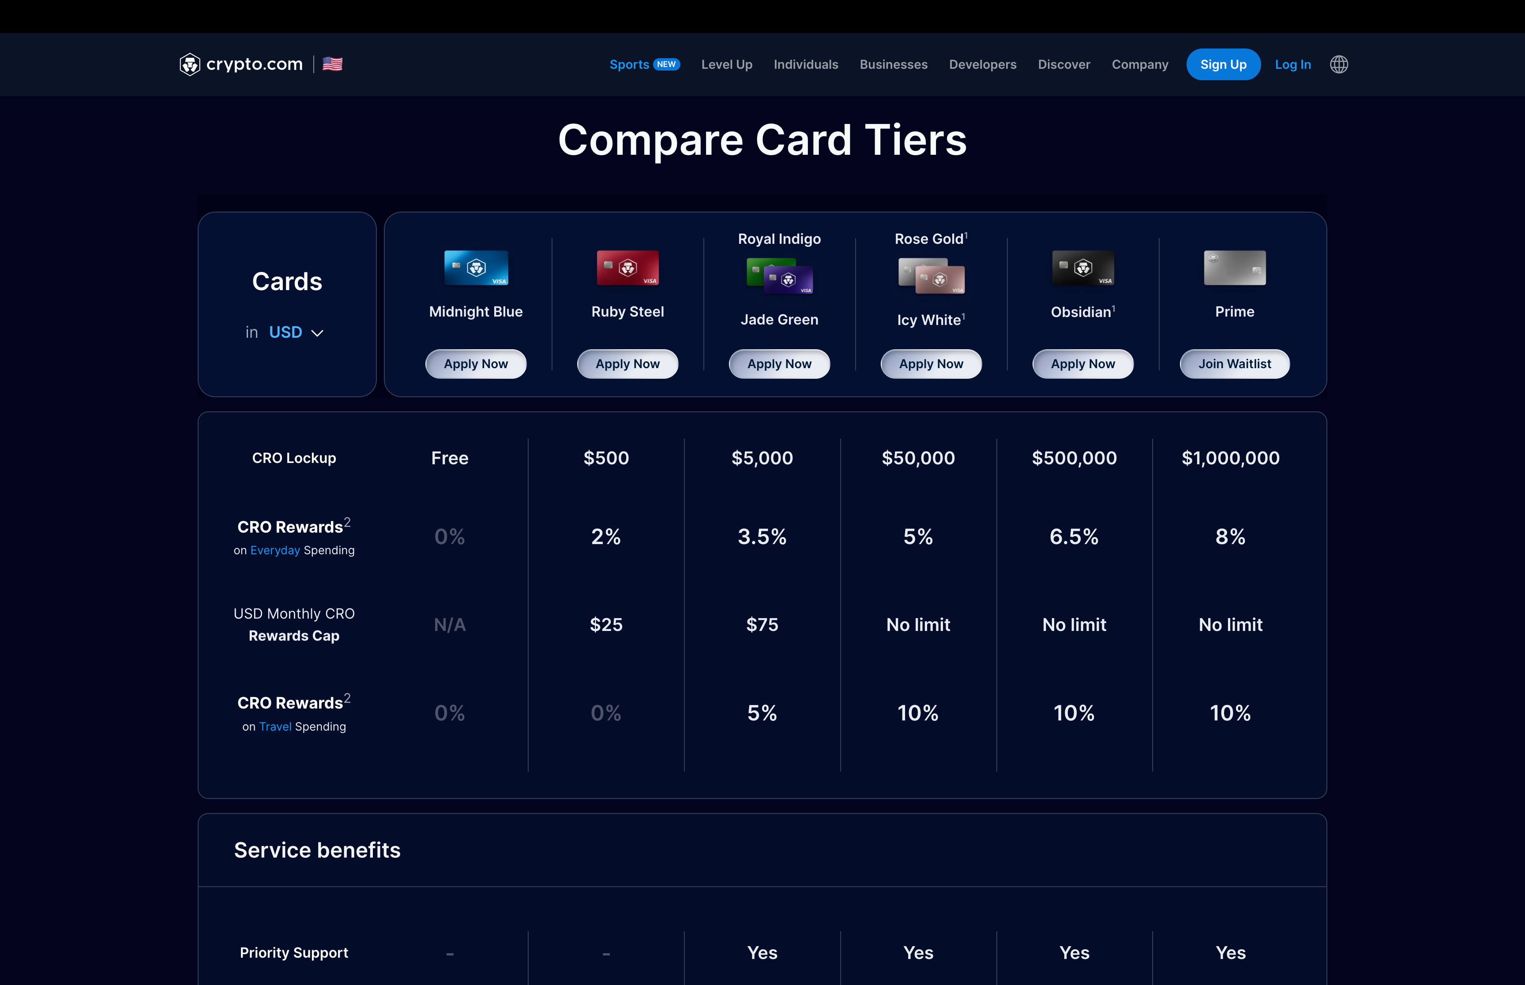This screenshot has width=1525, height=985.
Task: Click the Free lockup value
Action: [x=450, y=458]
